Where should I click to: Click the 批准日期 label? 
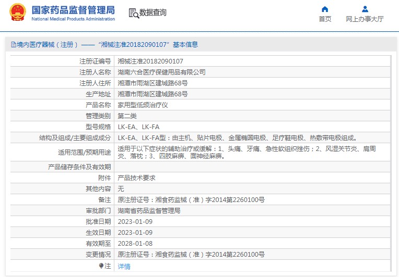[x=98, y=221]
